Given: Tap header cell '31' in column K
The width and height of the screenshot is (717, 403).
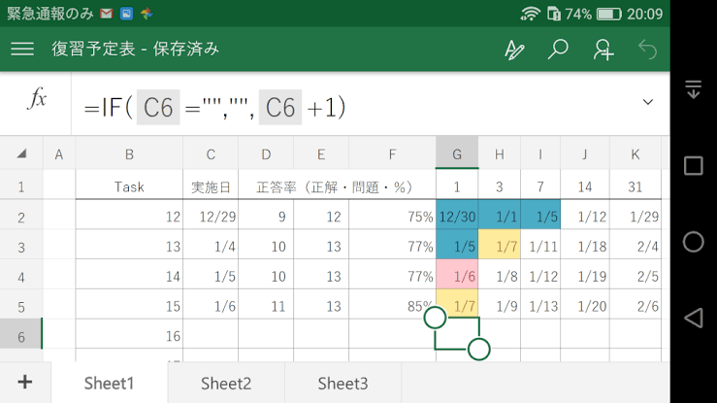Looking at the screenshot, I should (x=636, y=186).
